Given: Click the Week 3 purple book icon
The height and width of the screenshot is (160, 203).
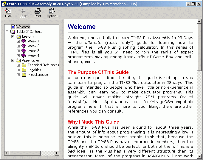Looking at the screenshot, I should (x=24, y=51).
